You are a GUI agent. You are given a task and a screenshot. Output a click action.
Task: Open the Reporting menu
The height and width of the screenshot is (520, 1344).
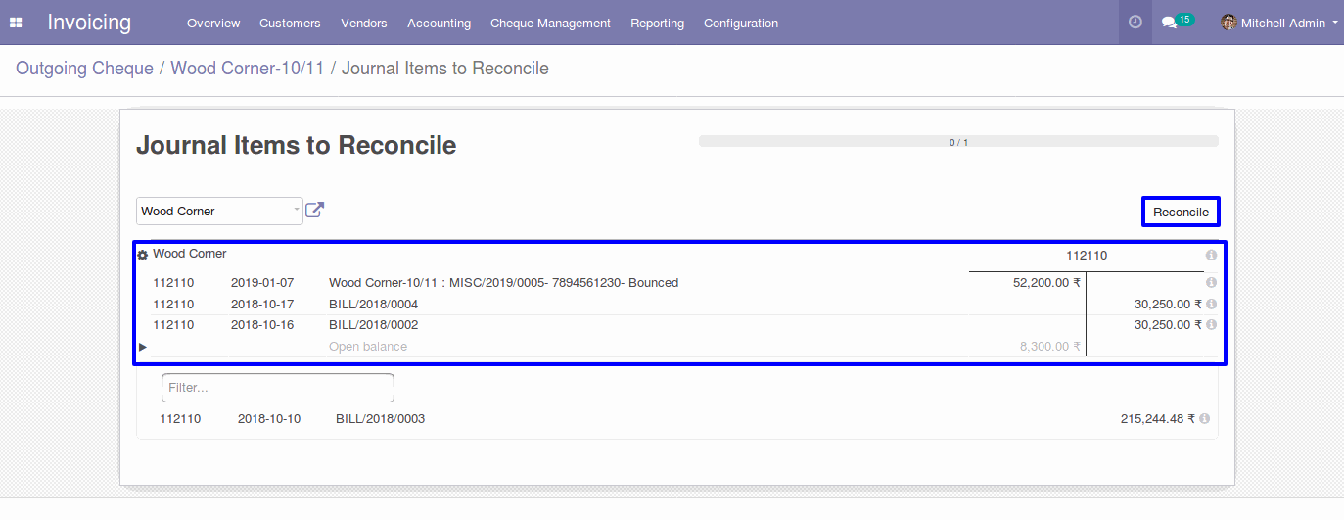tap(657, 23)
